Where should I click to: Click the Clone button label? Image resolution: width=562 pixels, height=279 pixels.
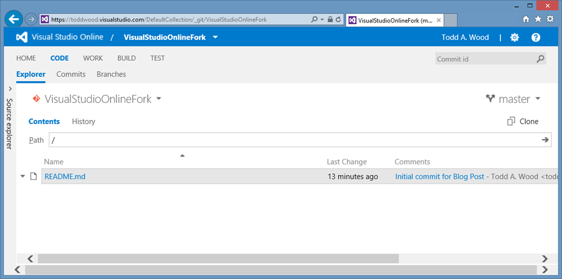tap(529, 122)
